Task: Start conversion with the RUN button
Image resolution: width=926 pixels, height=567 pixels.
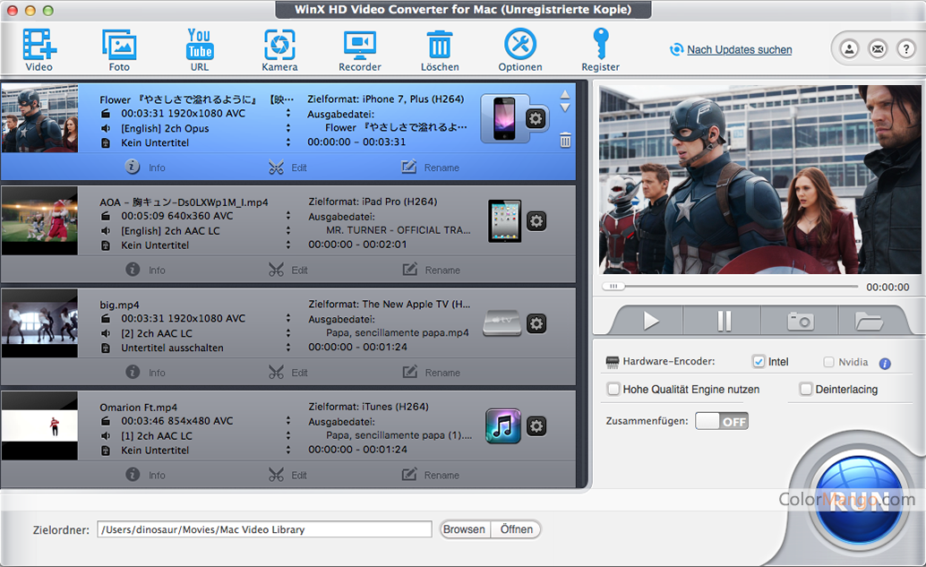Action: click(859, 500)
